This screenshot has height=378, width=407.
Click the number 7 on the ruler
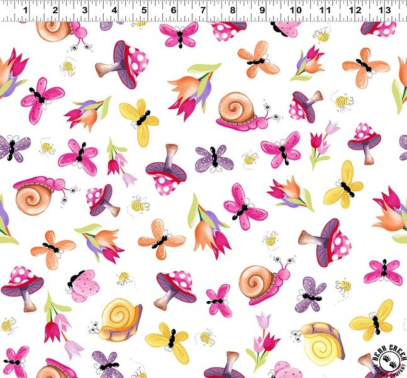coord(203,11)
